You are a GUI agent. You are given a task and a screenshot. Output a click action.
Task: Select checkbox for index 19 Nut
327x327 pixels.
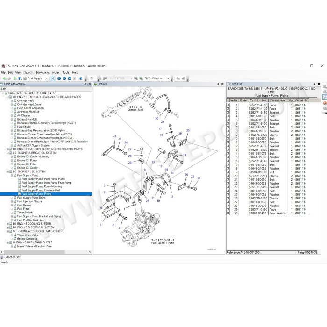point(228,172)
